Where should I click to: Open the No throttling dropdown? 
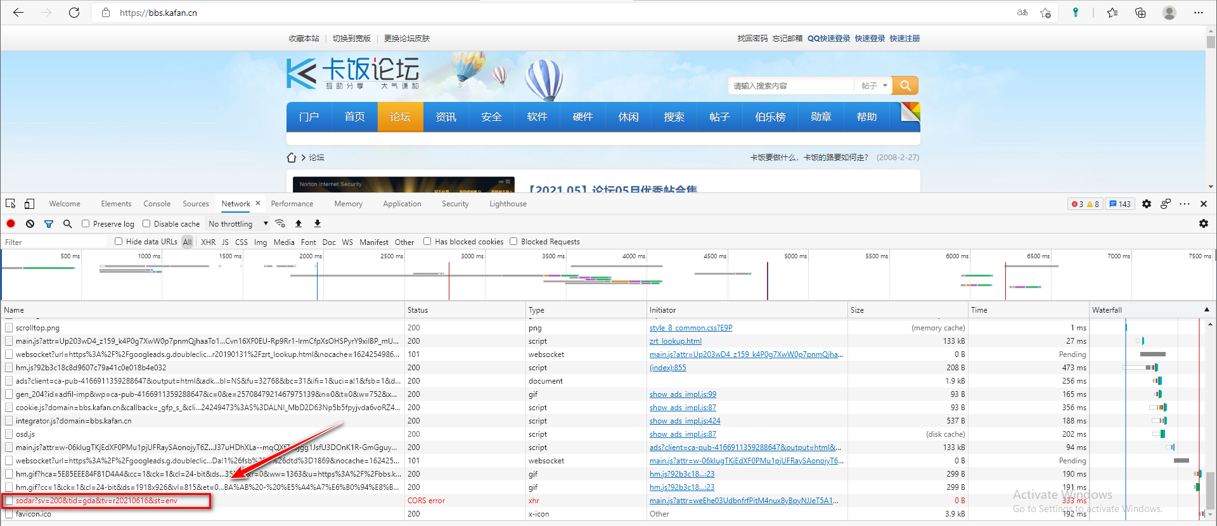(x=238, y=223)
